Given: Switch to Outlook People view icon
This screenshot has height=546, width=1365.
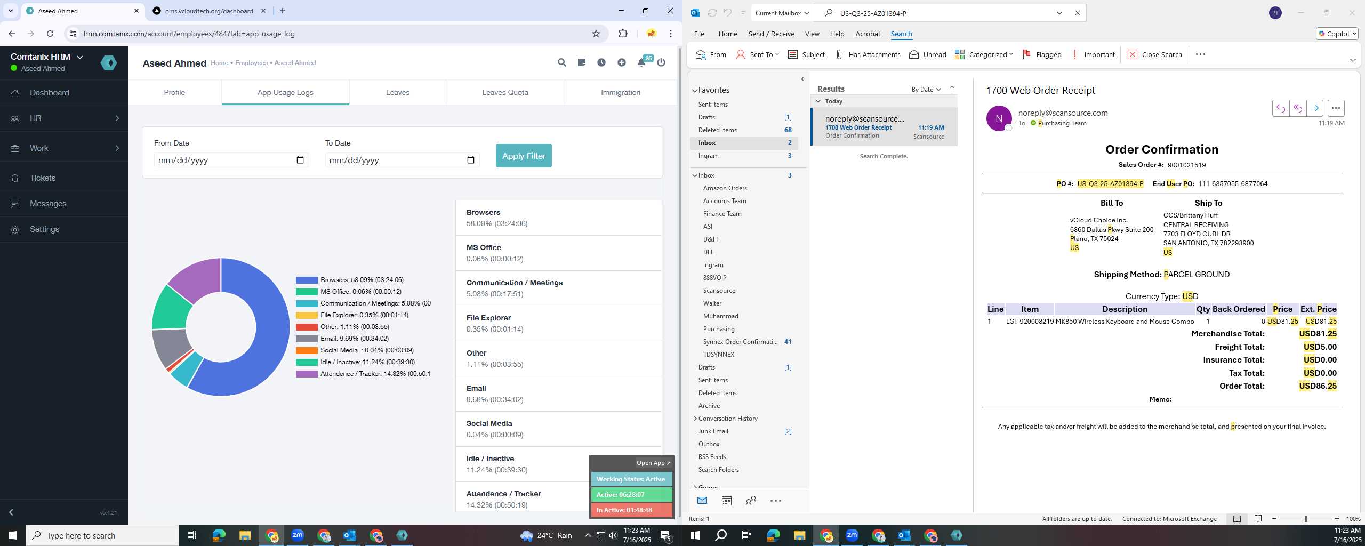Looking at the screenshot, I should [751, 501].
